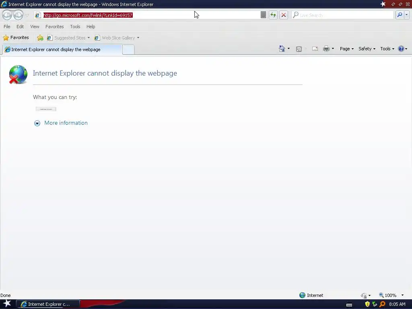Open Suggested Sites link

click(x=67, y=38)
